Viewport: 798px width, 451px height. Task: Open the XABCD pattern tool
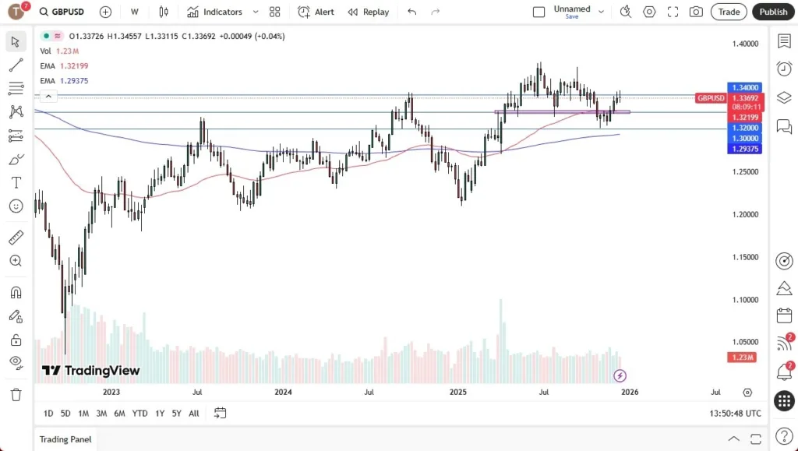coord(16,111)
